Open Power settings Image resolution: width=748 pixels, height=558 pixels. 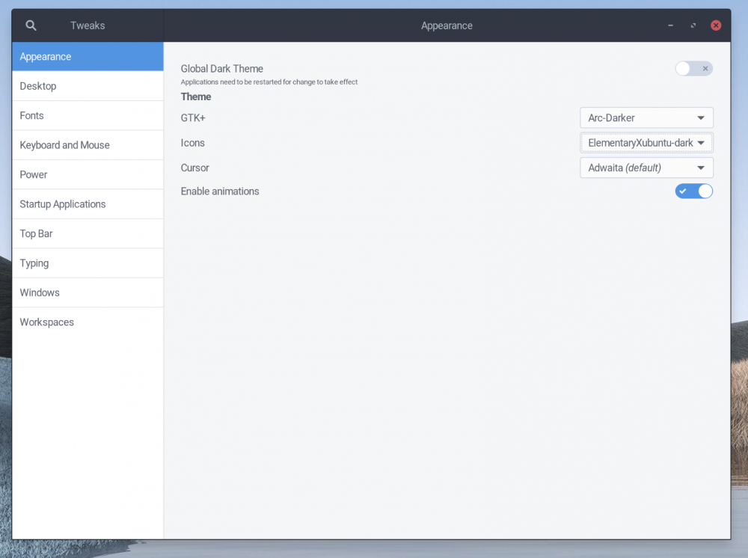click(88, 174)
